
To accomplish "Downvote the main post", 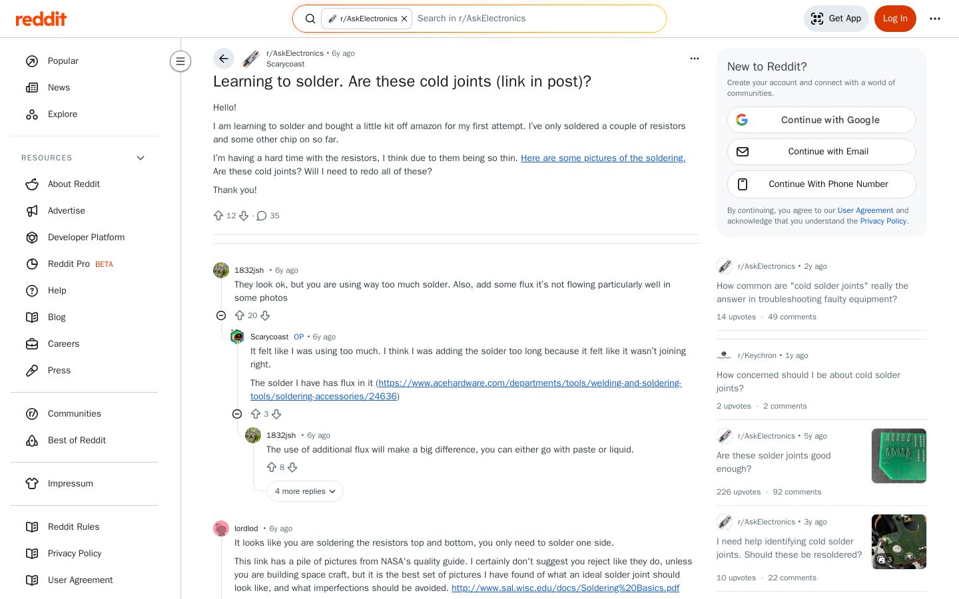I will click(x=244, y=216).
